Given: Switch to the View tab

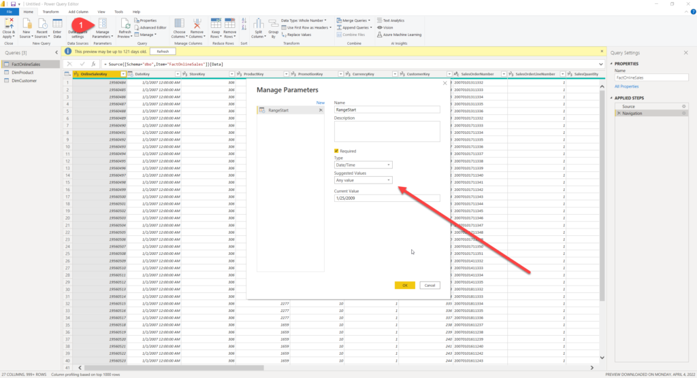Looking at the screenshot, I should tap(101, 12).
